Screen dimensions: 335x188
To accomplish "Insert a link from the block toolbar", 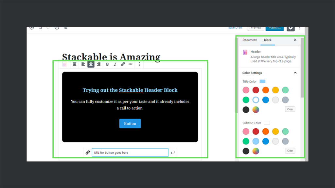I will pyautogui.click(x=123, y=64).
